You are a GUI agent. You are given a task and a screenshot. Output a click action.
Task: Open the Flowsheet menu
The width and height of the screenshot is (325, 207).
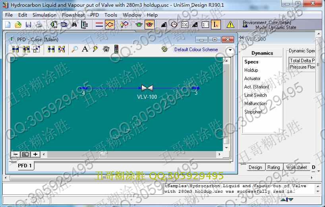[74, 15]
